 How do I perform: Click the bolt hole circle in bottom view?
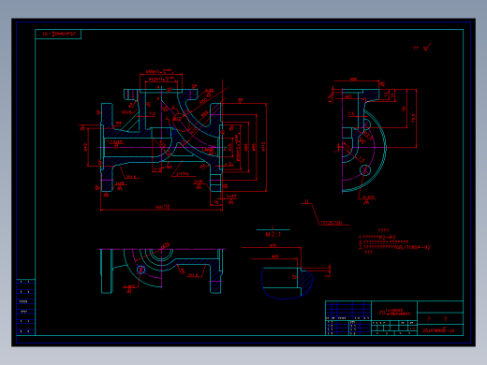(x=140, y=270)
